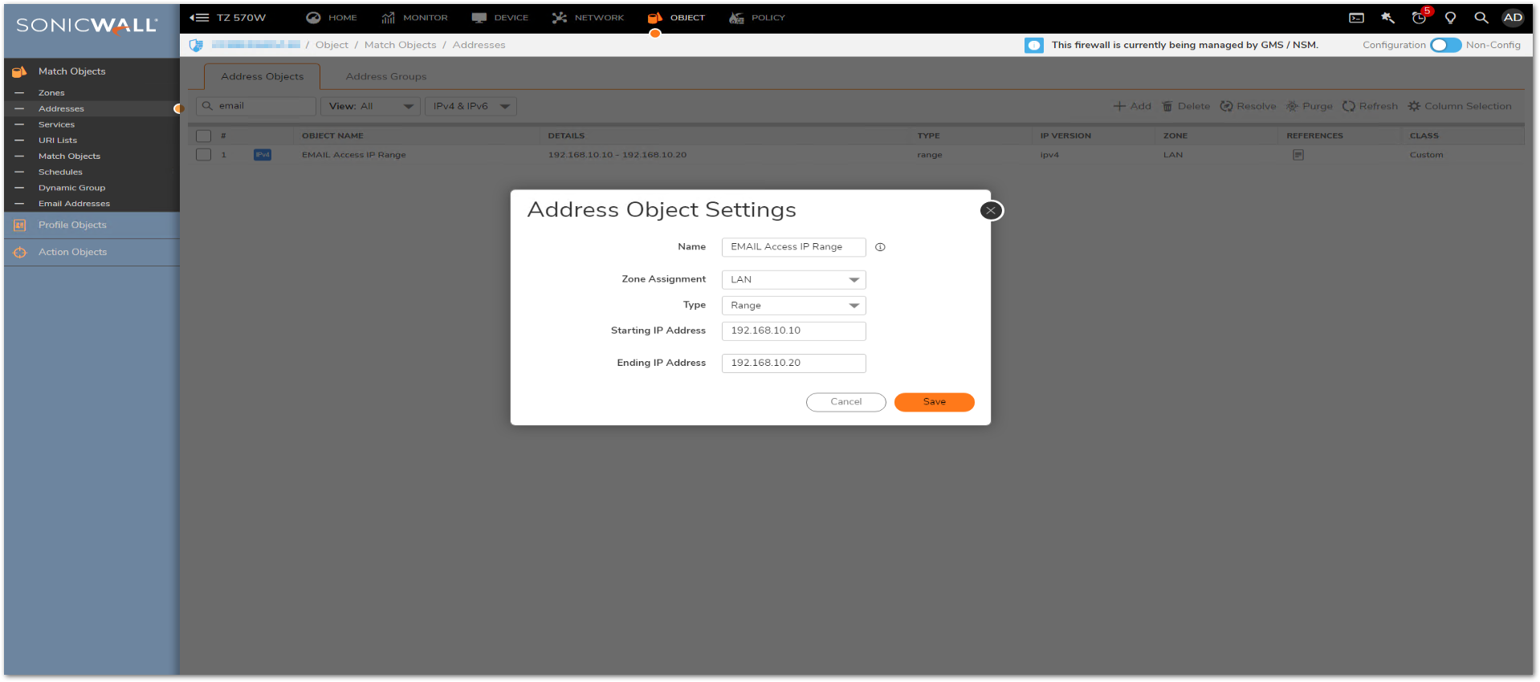Click the 'Custom' class cell in row 1

pos(1426,155)
